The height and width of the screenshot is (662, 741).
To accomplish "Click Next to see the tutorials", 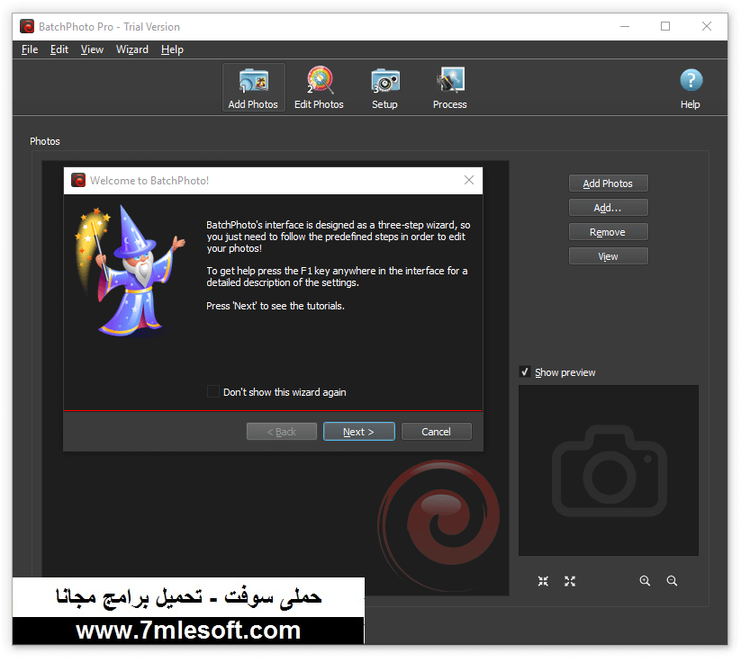I will coord(359,432).
